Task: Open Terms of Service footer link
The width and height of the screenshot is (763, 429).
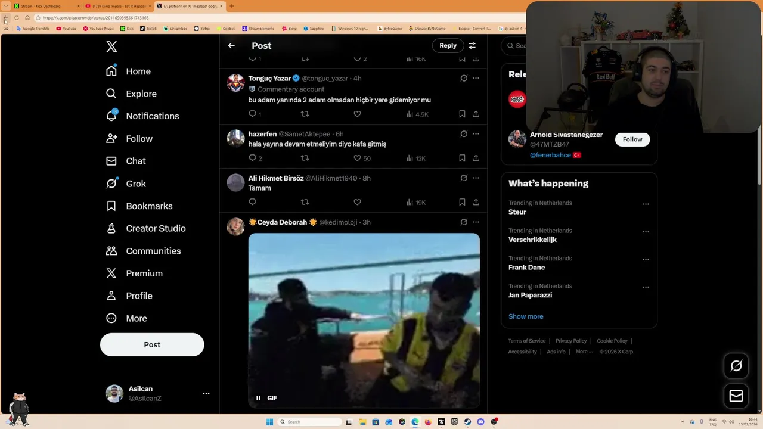Action: (527, 341)
